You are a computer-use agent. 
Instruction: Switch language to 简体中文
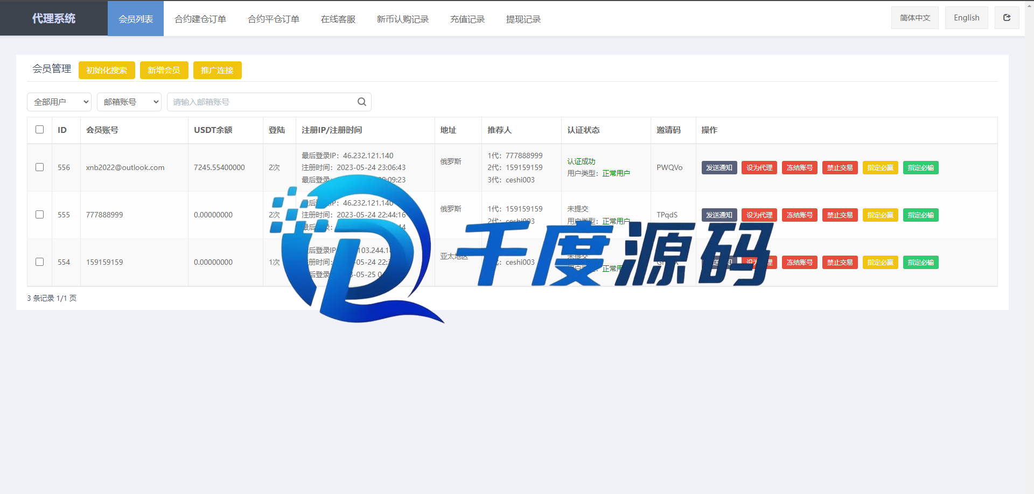tap(915, 18)
